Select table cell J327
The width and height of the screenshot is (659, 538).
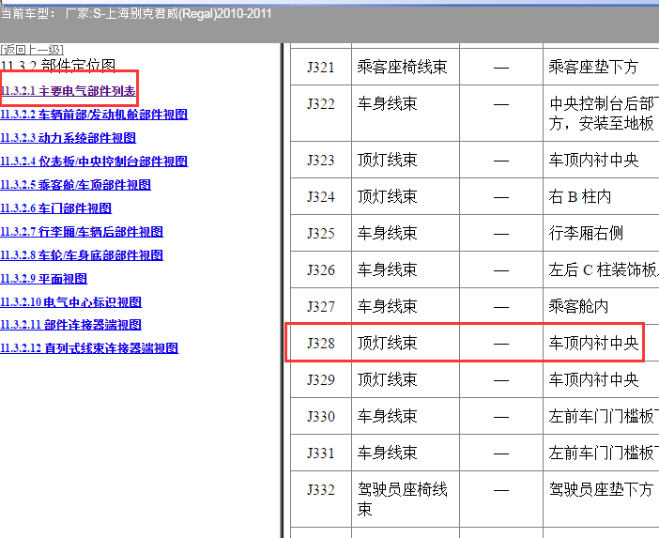(321, 306)
